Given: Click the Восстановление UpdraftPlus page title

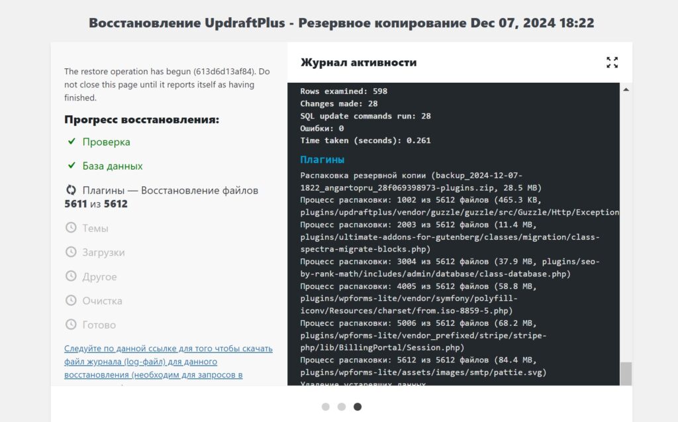Looking at the screenshot, I should tap(342, 23).
